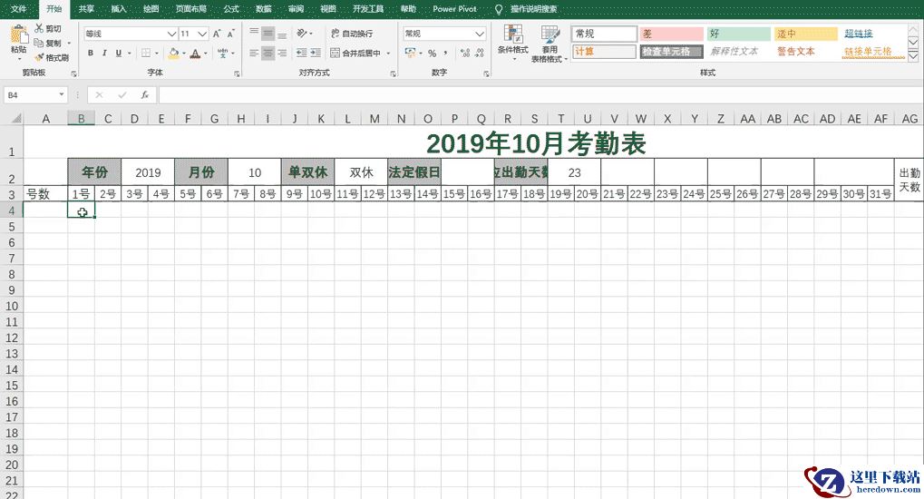
Task: Click the Copy (复制) icon
Action: [x=39, y=43]
